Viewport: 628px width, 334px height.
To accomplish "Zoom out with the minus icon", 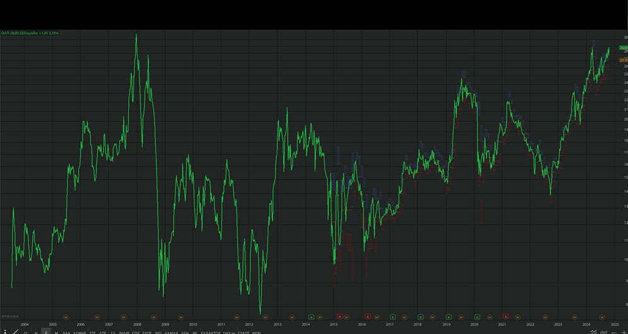I will tap(613, 332).
